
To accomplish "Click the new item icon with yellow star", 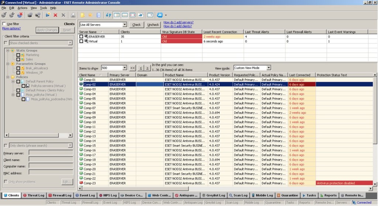I will [x=48, y=15].
